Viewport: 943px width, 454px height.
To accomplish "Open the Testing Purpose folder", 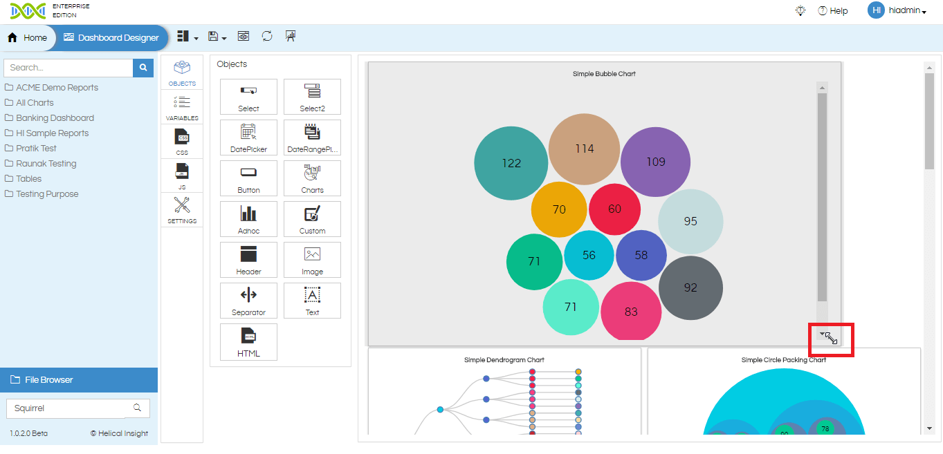I will pyautogui.click(x=42, y=194).
